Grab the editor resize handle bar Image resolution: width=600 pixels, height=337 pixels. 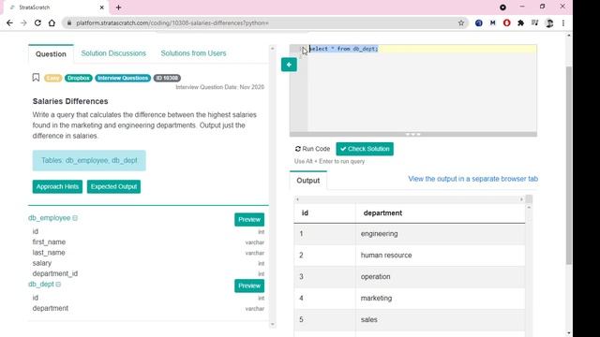click(413, 135)
